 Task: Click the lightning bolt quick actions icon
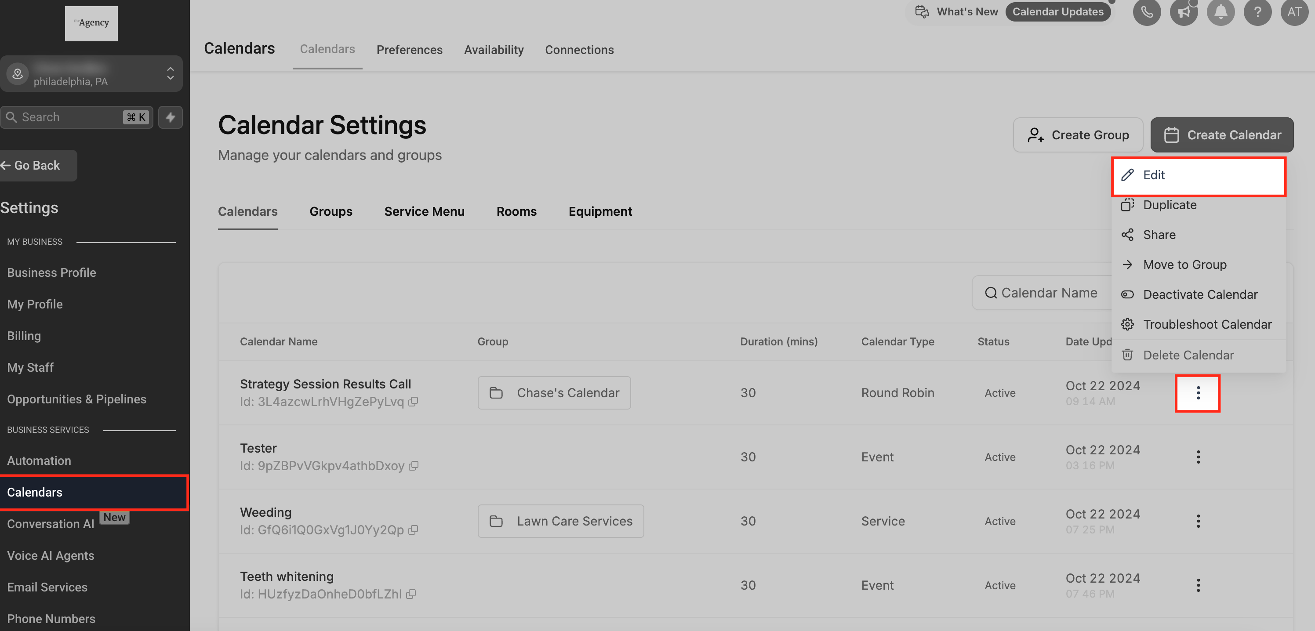[x=171, y=117]
